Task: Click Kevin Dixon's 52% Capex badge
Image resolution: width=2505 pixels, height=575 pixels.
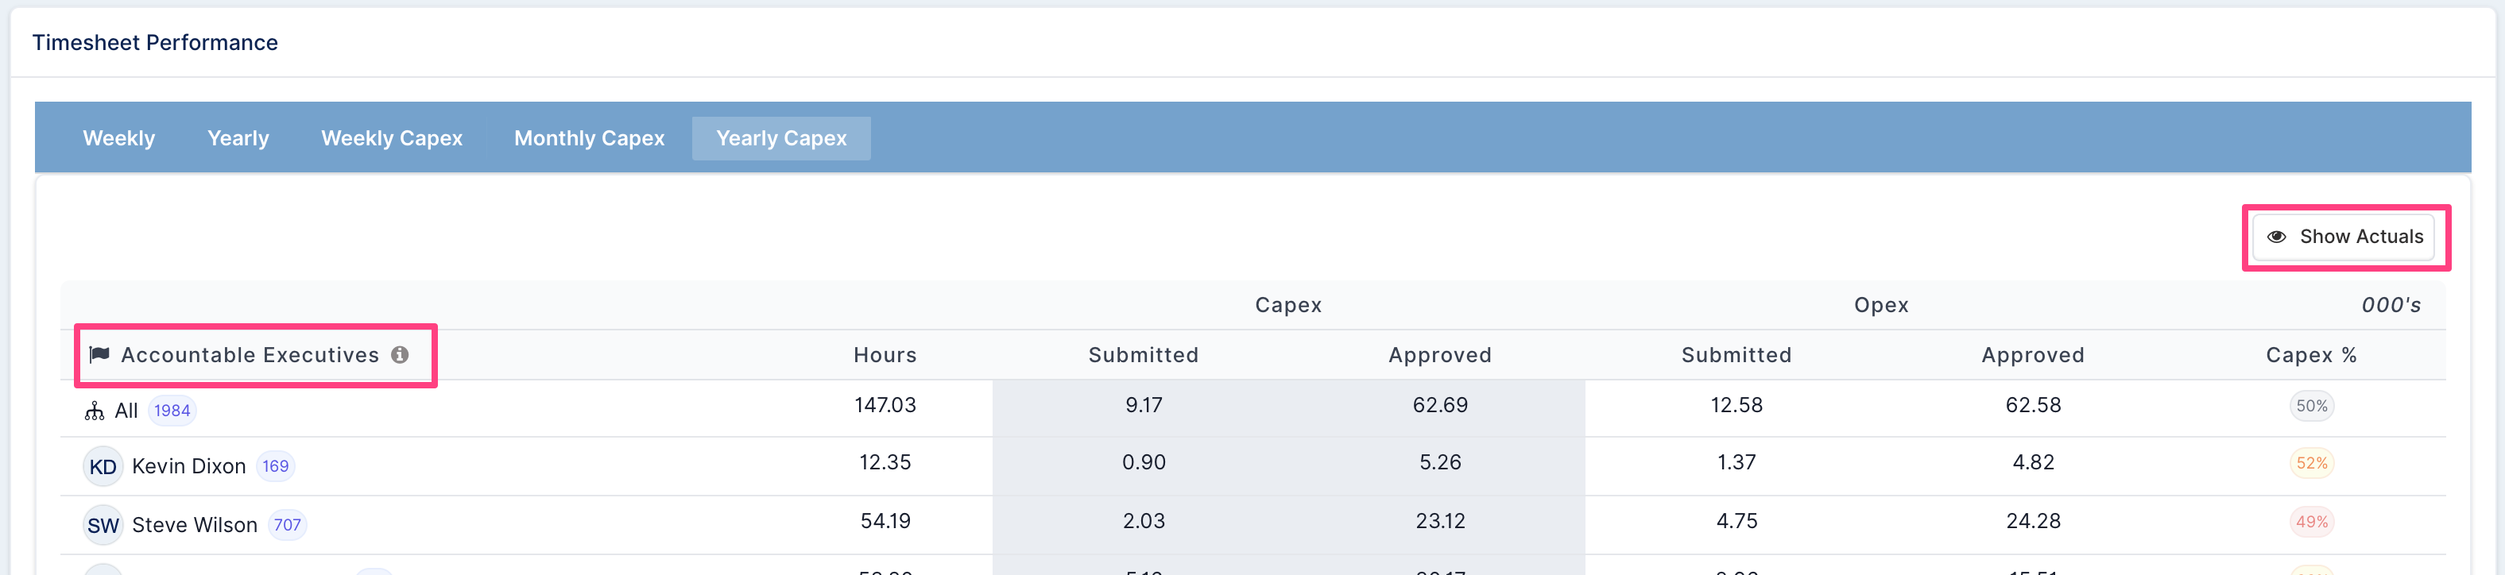Action: tap(2312, 463)
